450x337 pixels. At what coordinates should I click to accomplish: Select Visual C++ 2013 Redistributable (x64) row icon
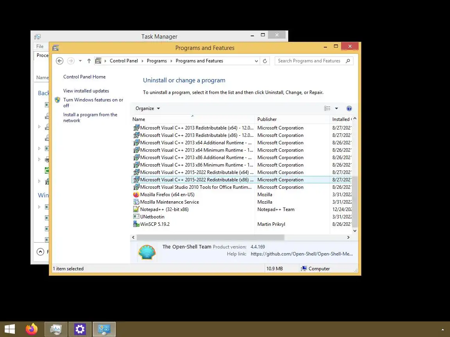click(136, 128)
